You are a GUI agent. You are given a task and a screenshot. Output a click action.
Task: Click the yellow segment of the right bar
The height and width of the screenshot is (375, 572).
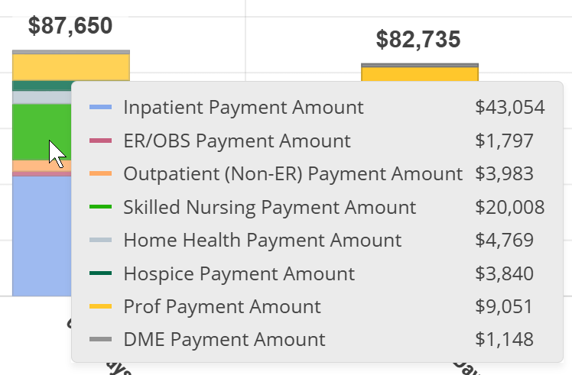tap(419, 73)
